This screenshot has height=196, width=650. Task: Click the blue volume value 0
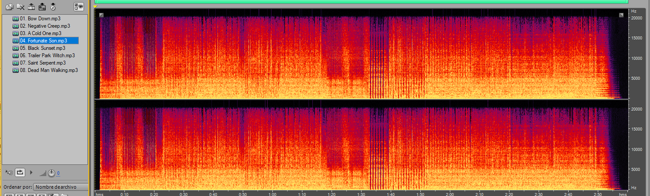58,173
